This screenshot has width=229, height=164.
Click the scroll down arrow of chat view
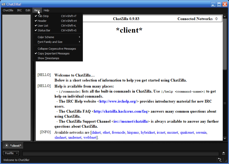tap(225, 139)
